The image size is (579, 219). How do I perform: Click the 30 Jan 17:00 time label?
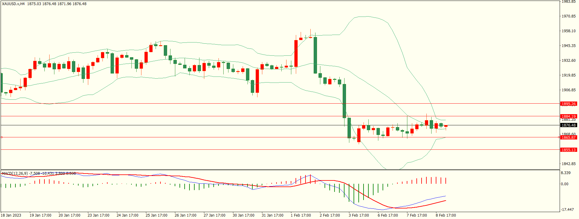pyautogui.click(x=244, y=215)
